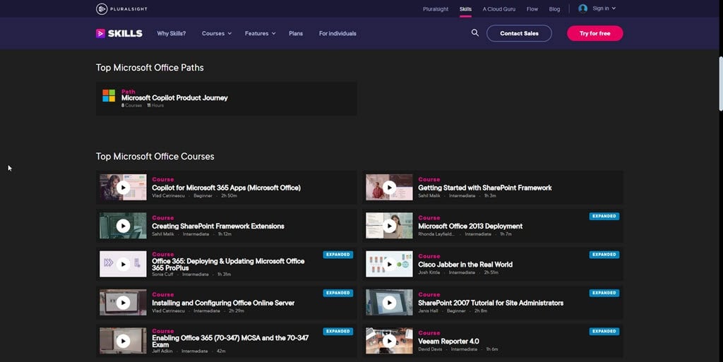Click the Microsoft logo on Copilot path
This screenshot has width=723, height=362.
(109, 96)
